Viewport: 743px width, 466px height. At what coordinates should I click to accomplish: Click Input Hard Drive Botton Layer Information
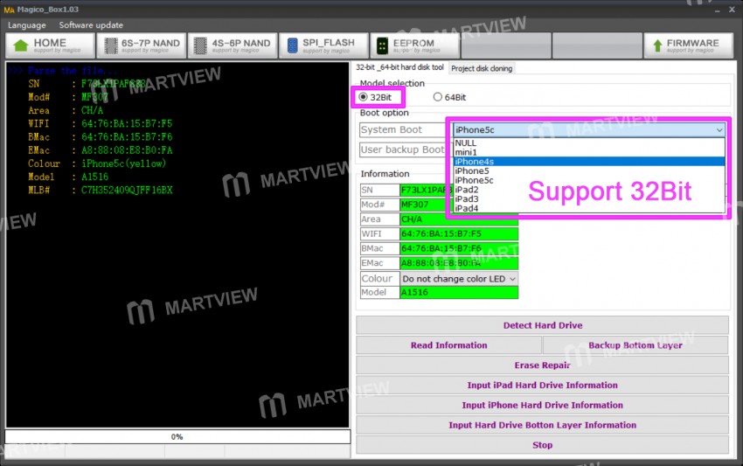(x=542, y=425)
